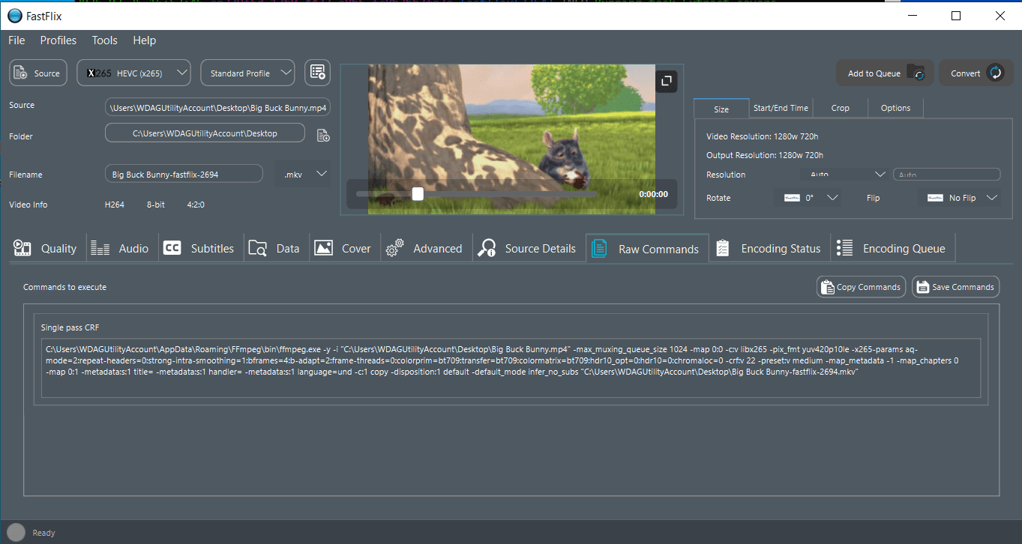The width and height of the screenshot is (1022, 544).
Task: Minimize the FastFlix window
Action: (x=913, y=16)
